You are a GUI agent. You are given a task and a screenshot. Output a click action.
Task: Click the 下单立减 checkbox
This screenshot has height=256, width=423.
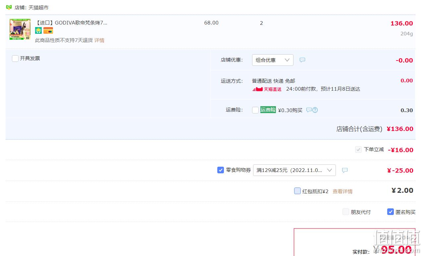[358, 149]
